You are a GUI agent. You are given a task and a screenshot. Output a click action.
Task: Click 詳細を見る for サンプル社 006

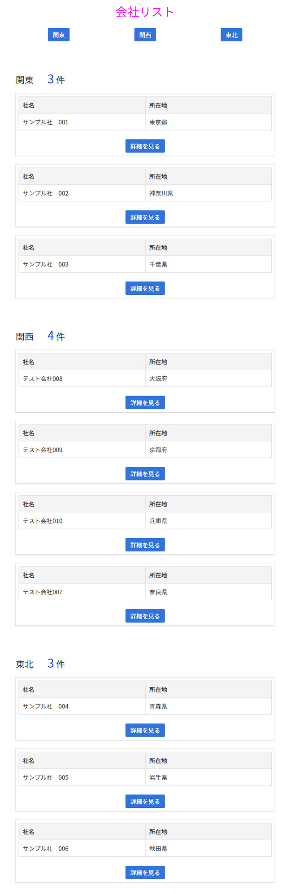(145, 872)
